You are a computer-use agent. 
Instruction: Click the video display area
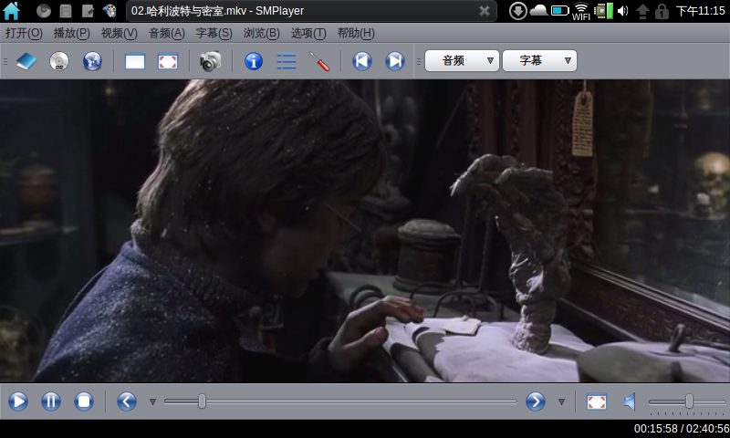pos(365,231)
